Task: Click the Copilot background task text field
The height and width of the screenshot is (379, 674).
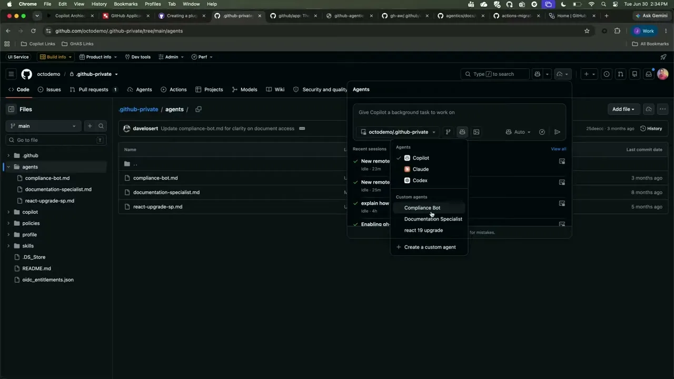Action: point(459,113)
